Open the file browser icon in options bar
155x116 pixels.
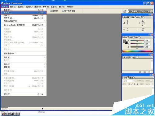(x=125, y=11)
